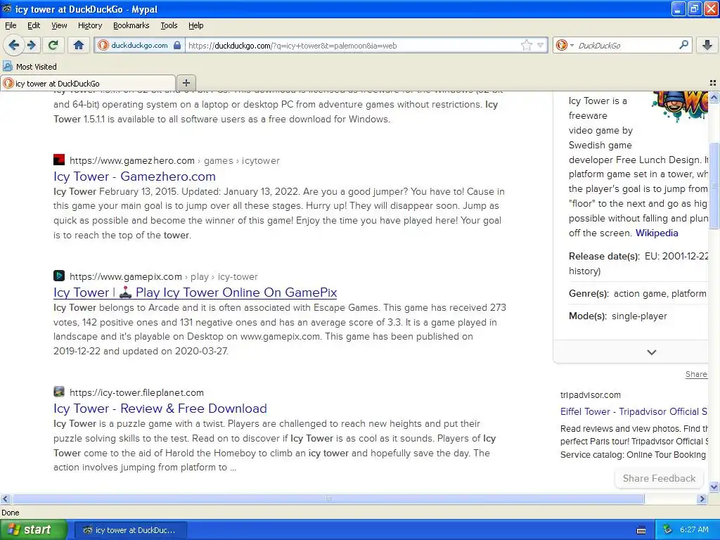Click the 'Genre(s):' infobox row

(x=638, y=293)
